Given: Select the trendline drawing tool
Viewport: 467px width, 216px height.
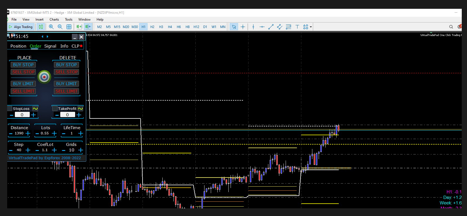Looking at the screenshot, I should click(x=271, y=27).
